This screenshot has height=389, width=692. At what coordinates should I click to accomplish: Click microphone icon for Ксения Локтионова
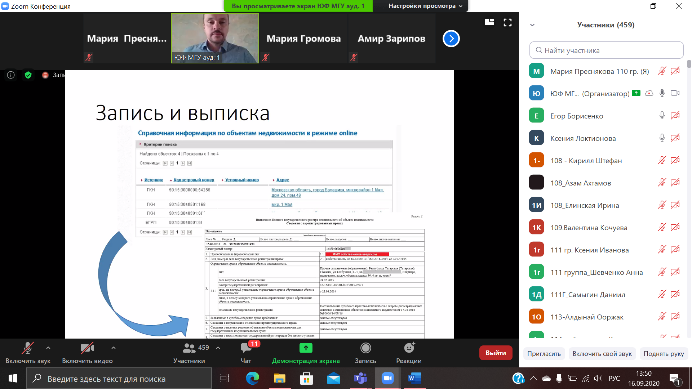pos(662,138)
